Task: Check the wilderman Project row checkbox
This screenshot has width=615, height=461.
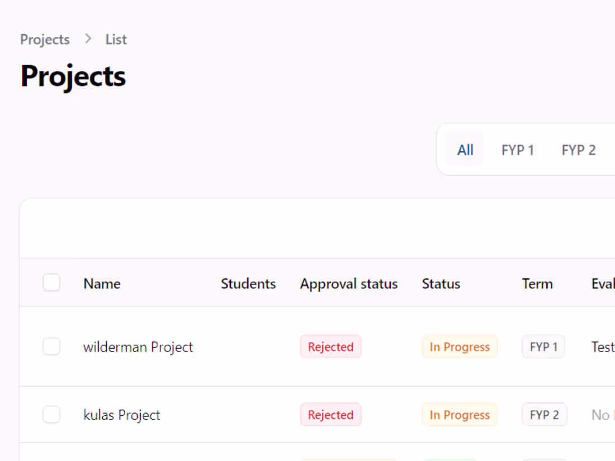Action: pos(51,346)
